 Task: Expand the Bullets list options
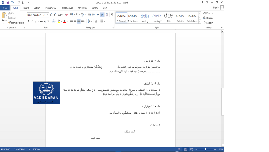74,15
